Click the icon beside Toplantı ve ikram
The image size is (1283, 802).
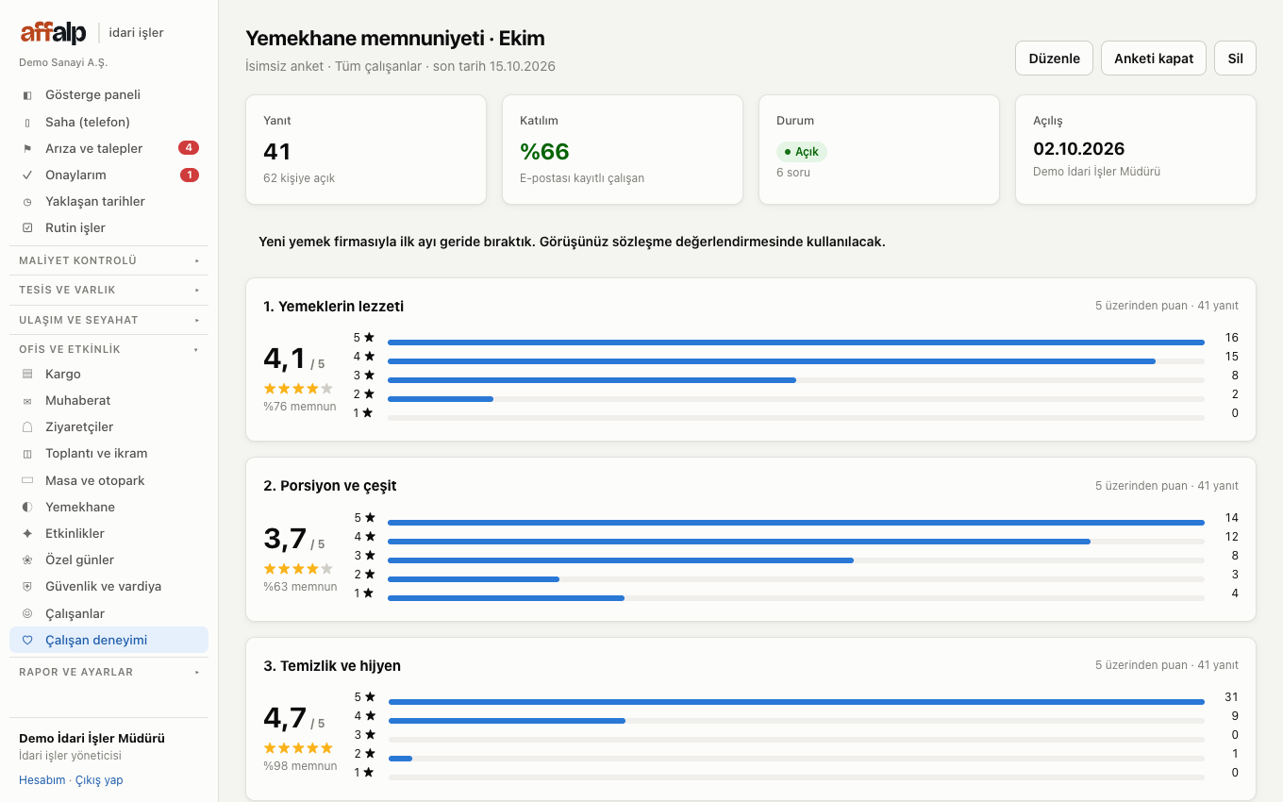tap(27, 454)
